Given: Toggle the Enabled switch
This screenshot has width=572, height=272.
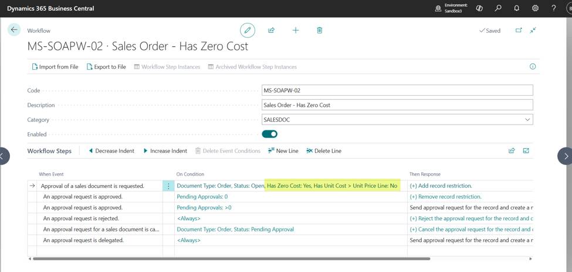Looking at the screenshot, I should (270, 134).
